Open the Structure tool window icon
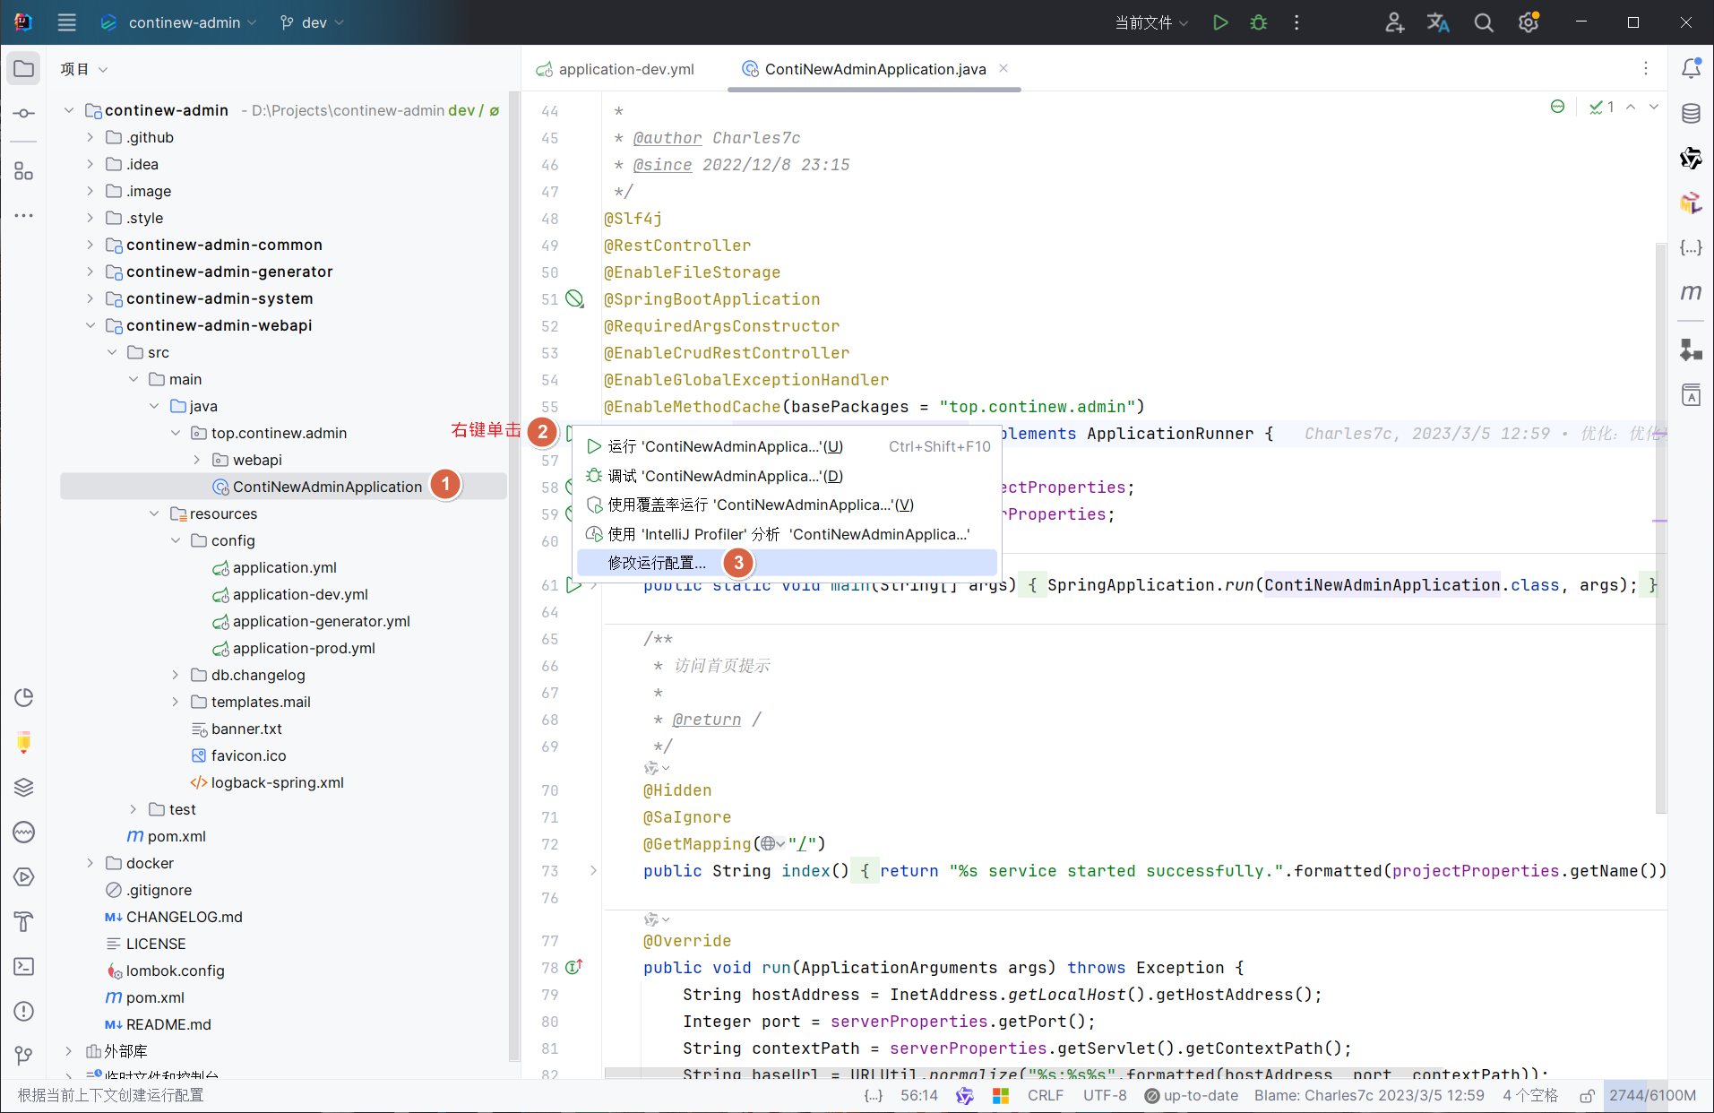 tap(24, 171)
